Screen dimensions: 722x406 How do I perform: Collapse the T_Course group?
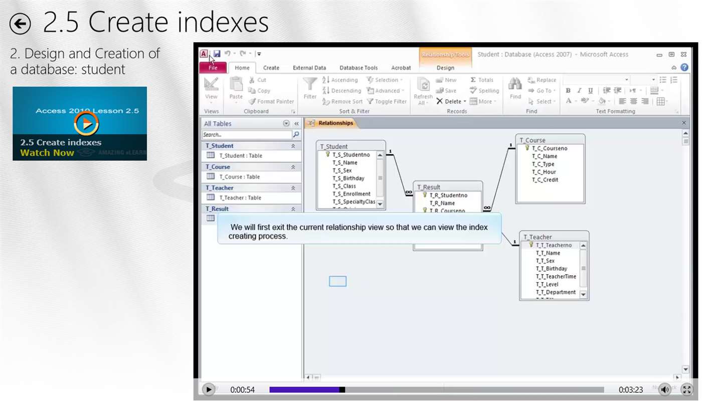[293, 167]
